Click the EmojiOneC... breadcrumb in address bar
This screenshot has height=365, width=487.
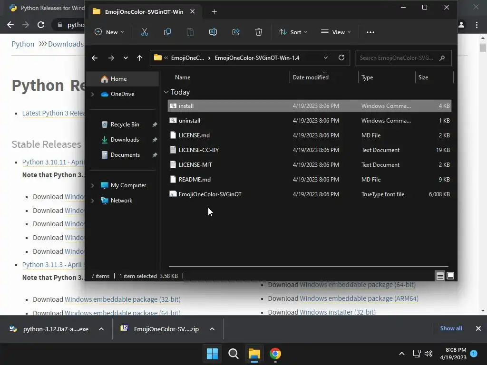click(187, 58)
